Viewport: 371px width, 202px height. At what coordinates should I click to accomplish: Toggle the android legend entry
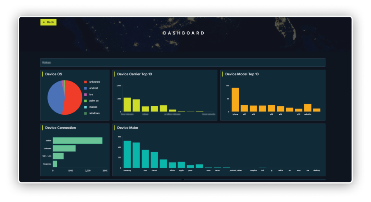point(93,88)
